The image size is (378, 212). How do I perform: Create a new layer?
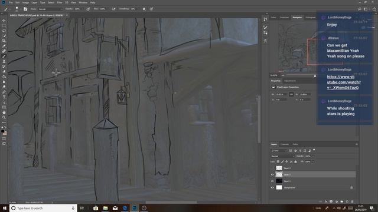coord(347,201)
